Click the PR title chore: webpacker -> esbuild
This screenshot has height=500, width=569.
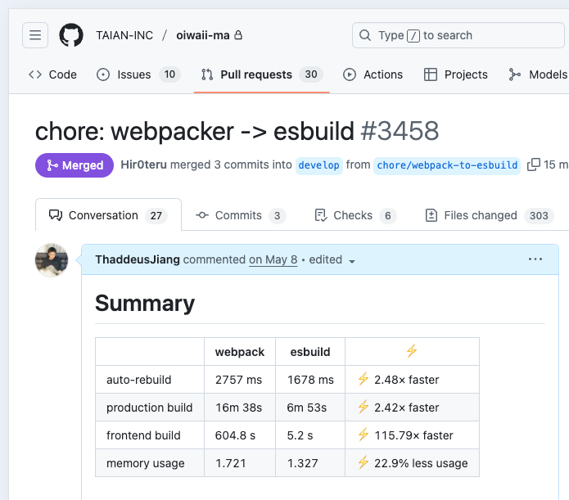pyautogui.click(x=195, y=131)
